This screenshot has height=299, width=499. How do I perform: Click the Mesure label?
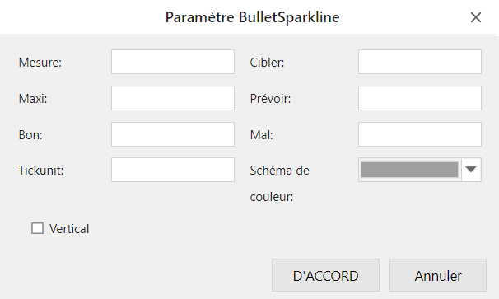pyautogui.click(x=40, y=63)
